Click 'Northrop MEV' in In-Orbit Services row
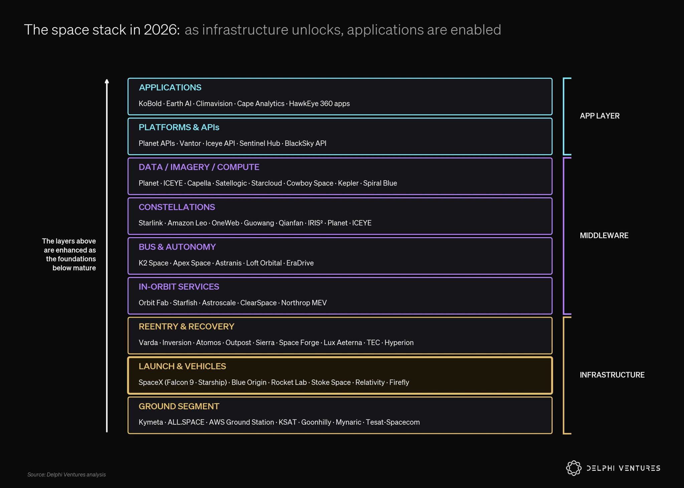Image resolution: width=684 pixels, height=488 pixels. [304, 303]
